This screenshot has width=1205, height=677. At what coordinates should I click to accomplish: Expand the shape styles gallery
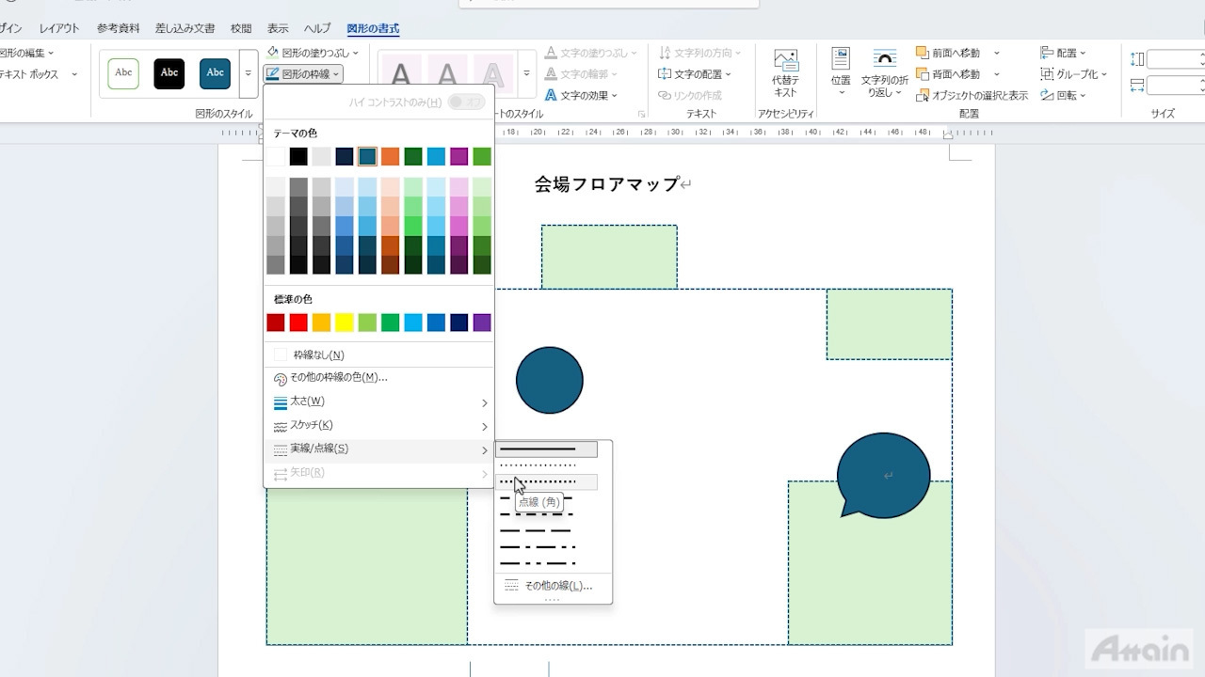tap(249, 73)
